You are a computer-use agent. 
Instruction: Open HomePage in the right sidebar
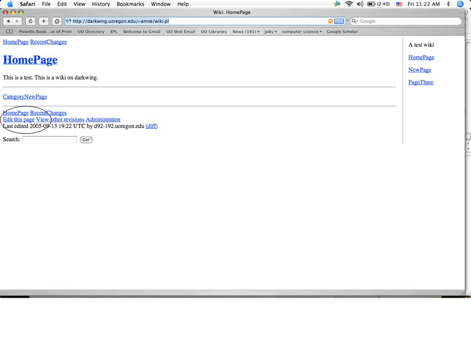(x=421, y=57)
